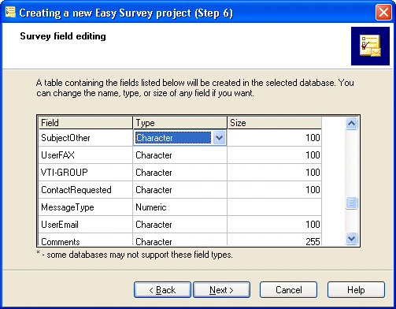396x309 pixels.
Task: Click the scrollbar down arrow
Action: tap(351, 239)
